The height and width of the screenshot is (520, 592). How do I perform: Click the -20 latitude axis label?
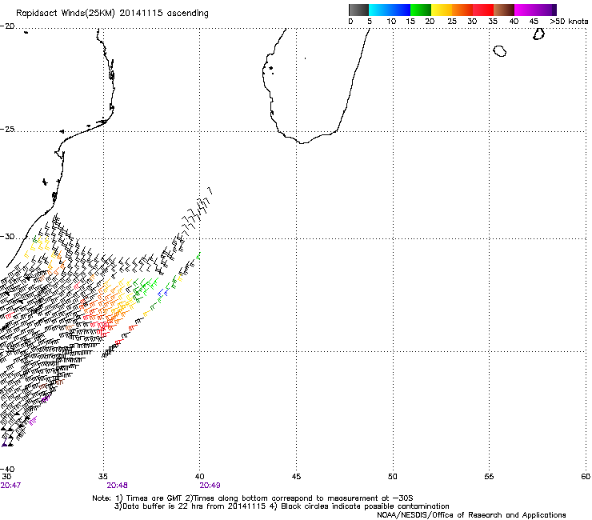coord(7,26)
